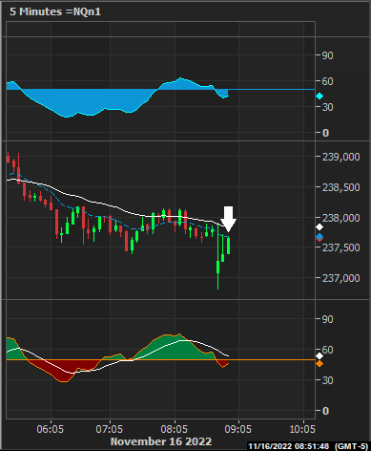Click the 239,000 price axis label
The image size is (371, 451).
(x=341, y=157)
